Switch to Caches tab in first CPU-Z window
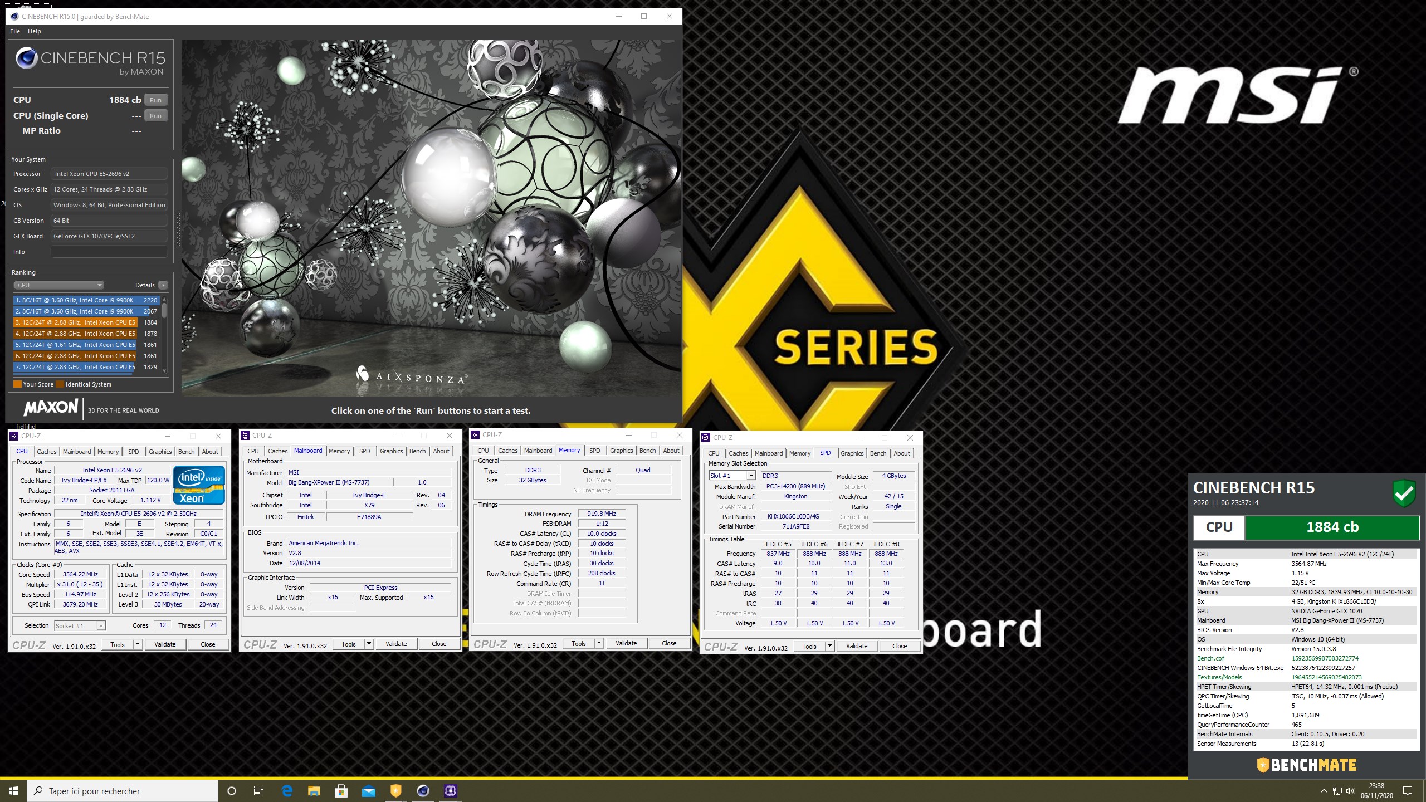This screenshot has height=802, width=1426. coord(47,452)
